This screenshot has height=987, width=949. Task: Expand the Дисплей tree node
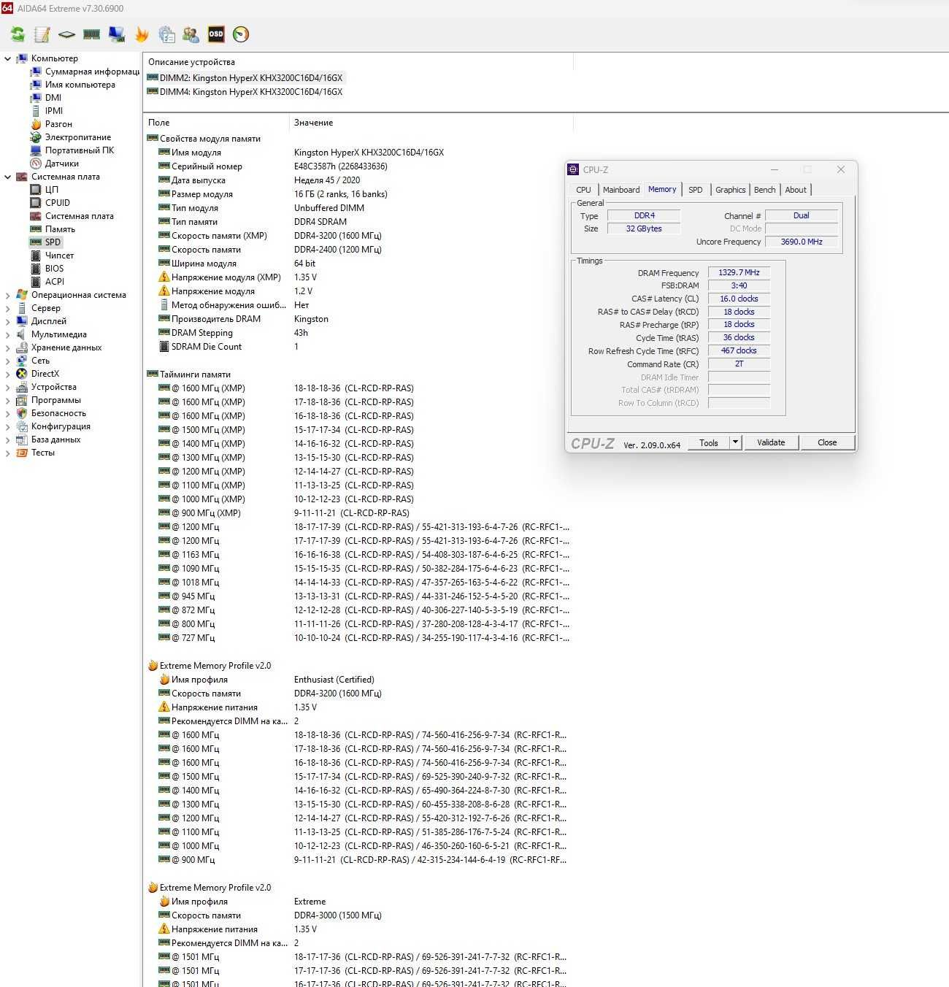(x=8, y=321)
